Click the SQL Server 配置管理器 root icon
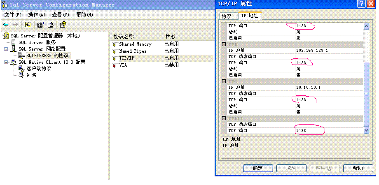The height and width of the screenshot is (185, 379). [x=6, y=36]
